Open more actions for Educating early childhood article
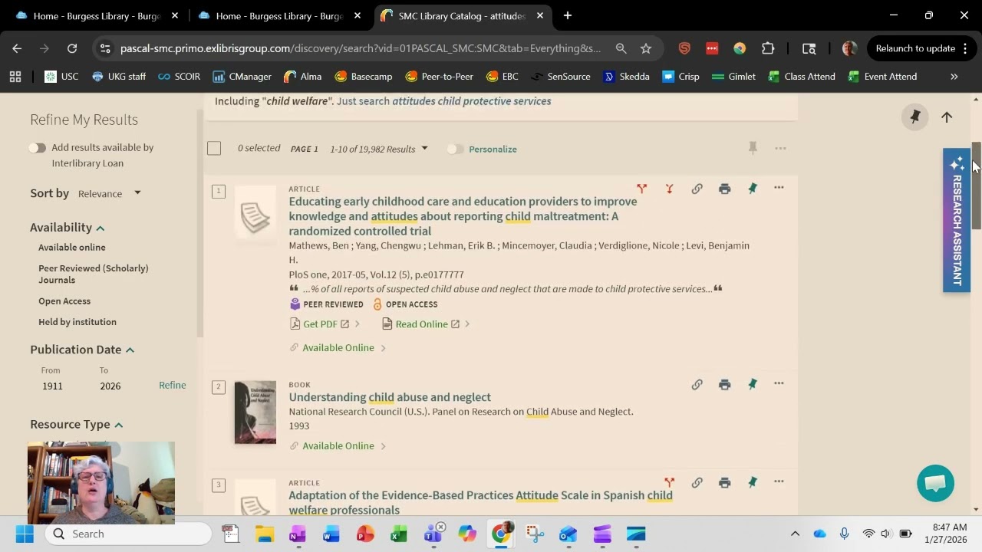This screenshot has width=982, height=552. point(779,188)
